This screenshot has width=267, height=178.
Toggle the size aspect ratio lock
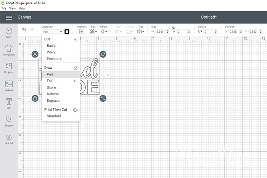[173, 28]
